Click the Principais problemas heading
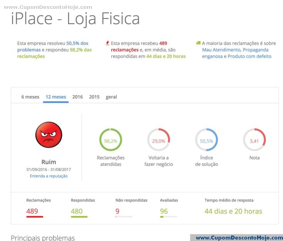 pos(43,238)
